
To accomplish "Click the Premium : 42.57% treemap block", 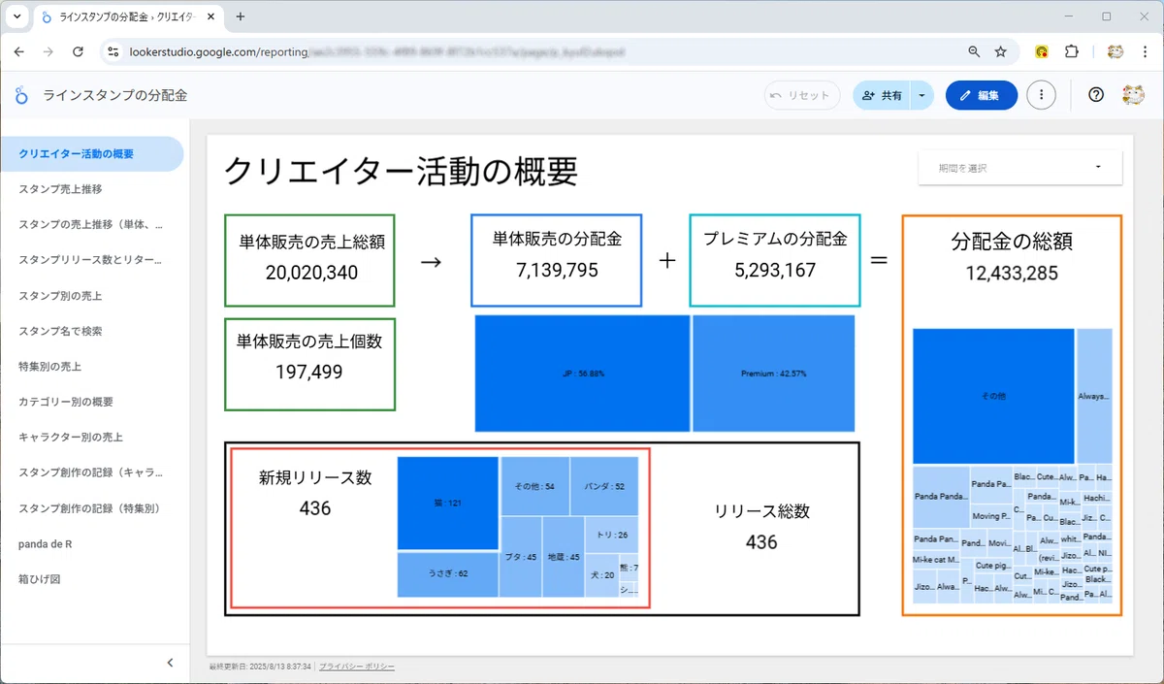I will click(773, 373).
